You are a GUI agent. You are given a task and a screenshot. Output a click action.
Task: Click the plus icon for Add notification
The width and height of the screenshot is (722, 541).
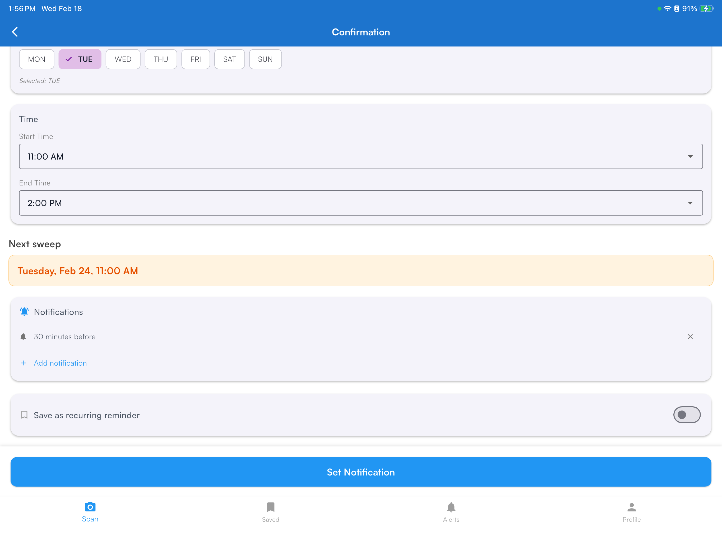pyautogui.click(x=23, y=363)
